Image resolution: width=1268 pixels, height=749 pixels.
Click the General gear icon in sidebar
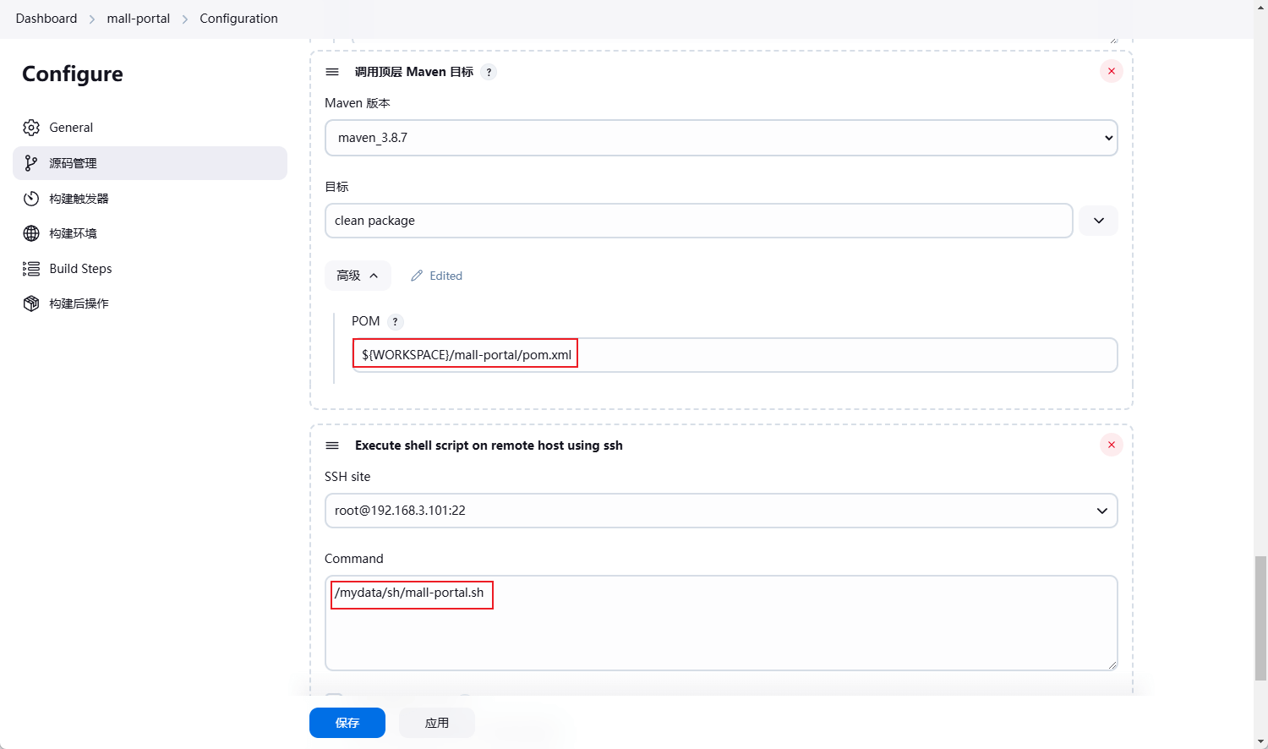click(x=31, y=128)
